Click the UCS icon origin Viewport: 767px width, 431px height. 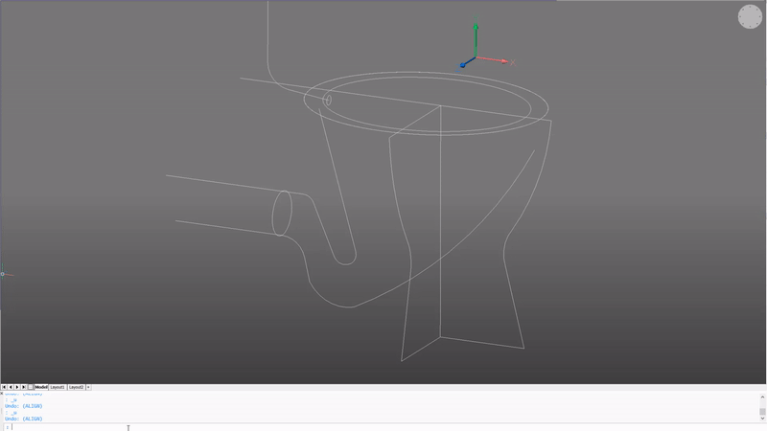pos(476,57)
